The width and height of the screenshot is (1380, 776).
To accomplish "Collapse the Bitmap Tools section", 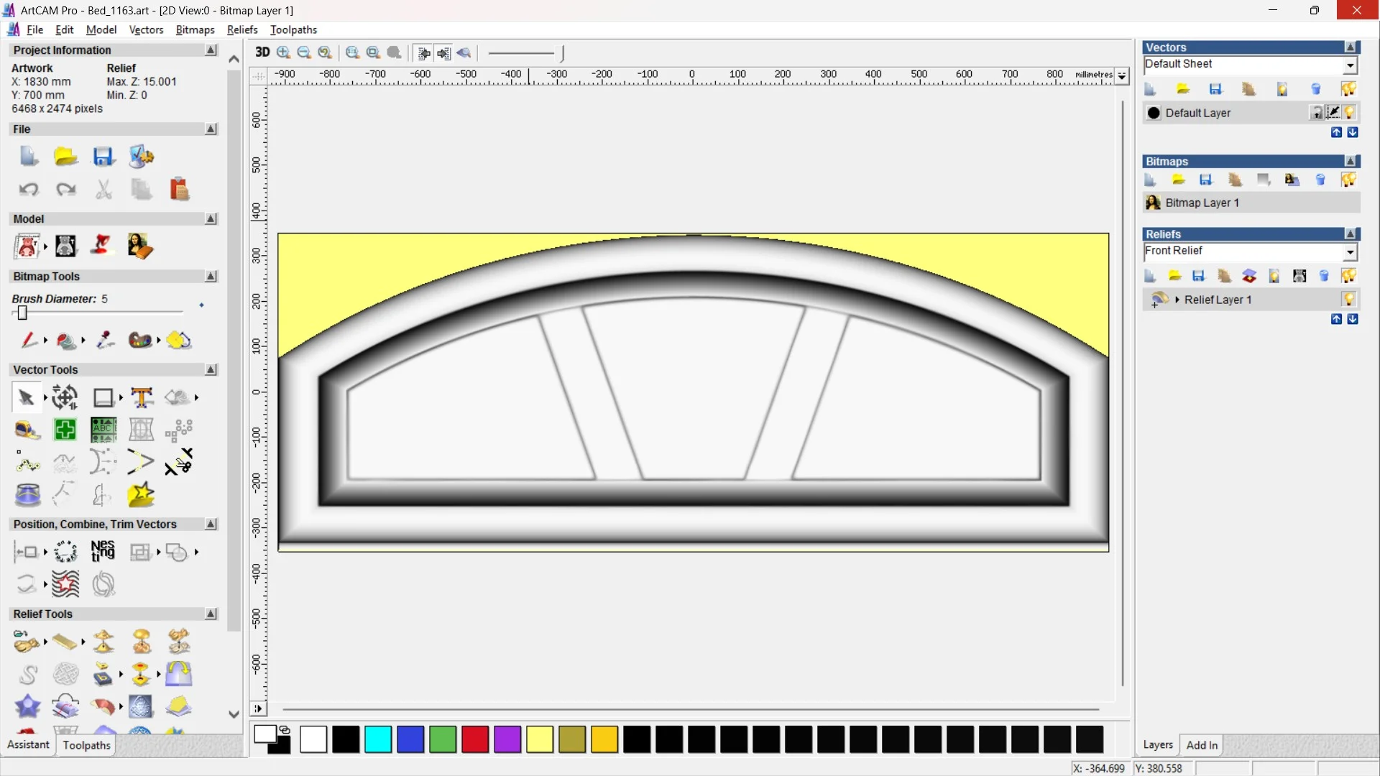I will 211,277.
